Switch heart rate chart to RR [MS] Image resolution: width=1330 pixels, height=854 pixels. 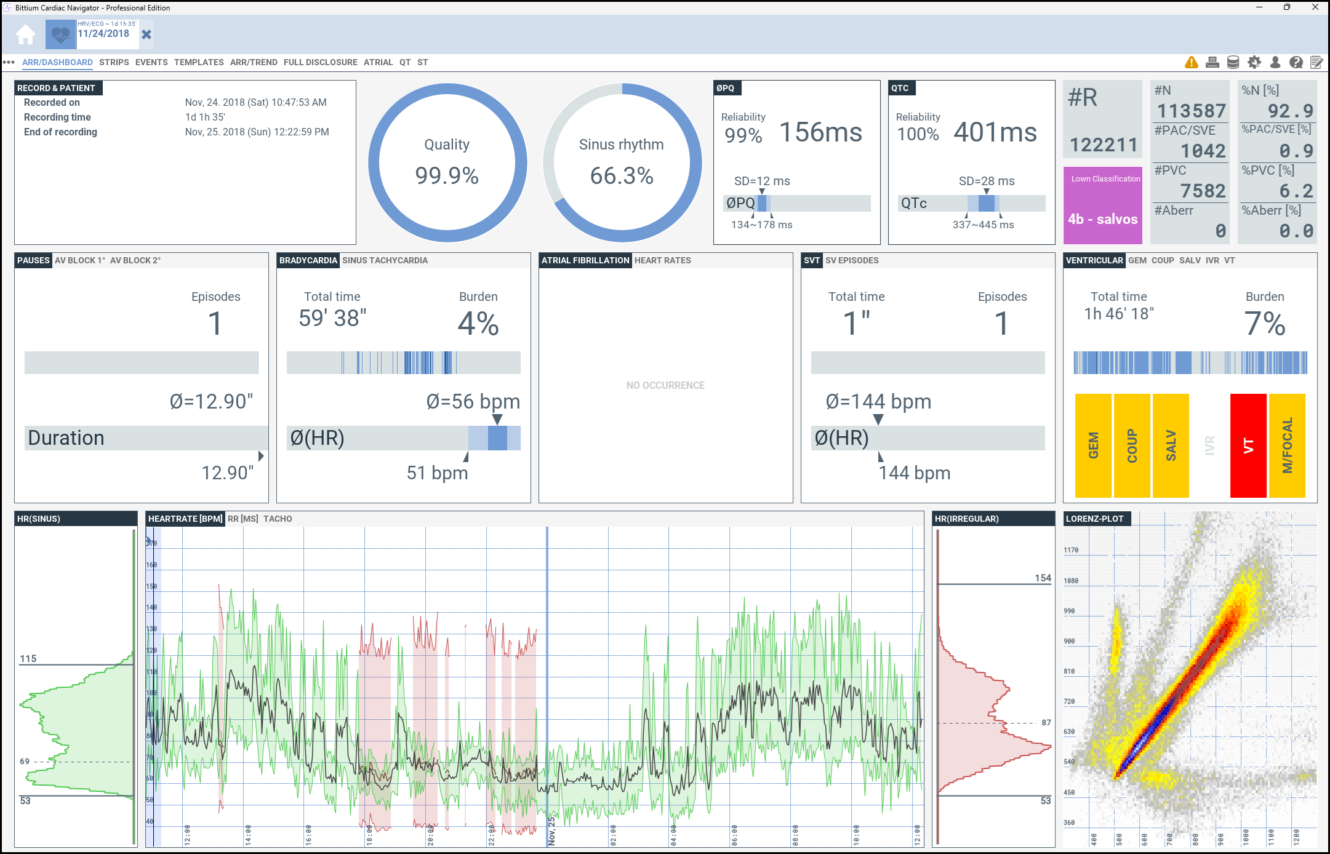click(242, 519)
